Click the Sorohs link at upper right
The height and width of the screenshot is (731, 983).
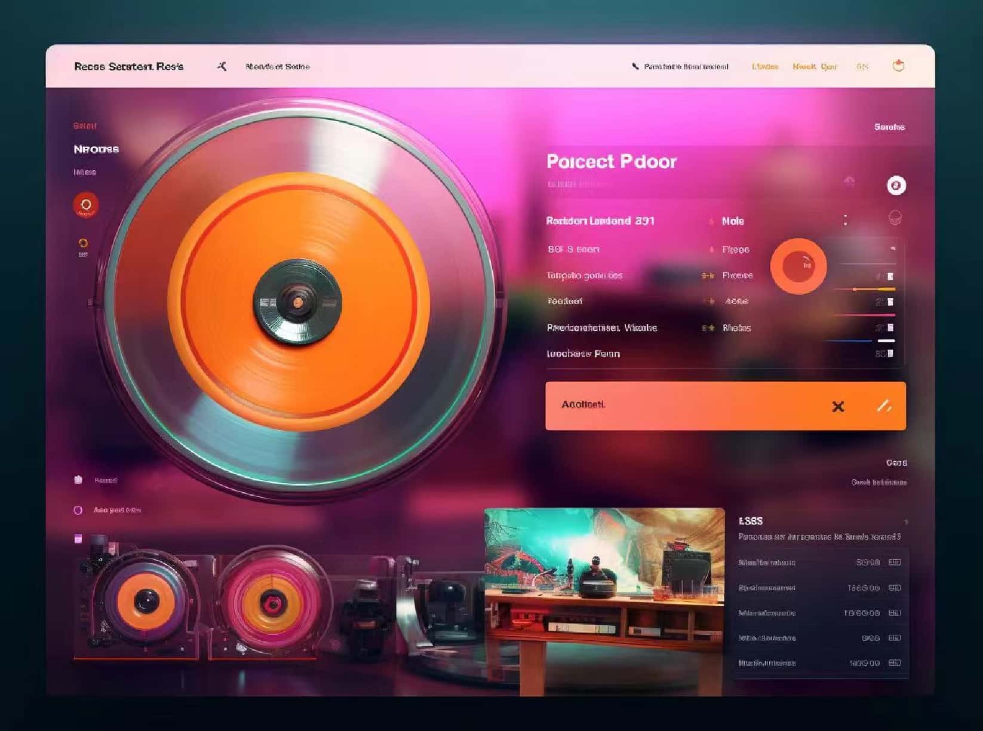coord(889,127)
